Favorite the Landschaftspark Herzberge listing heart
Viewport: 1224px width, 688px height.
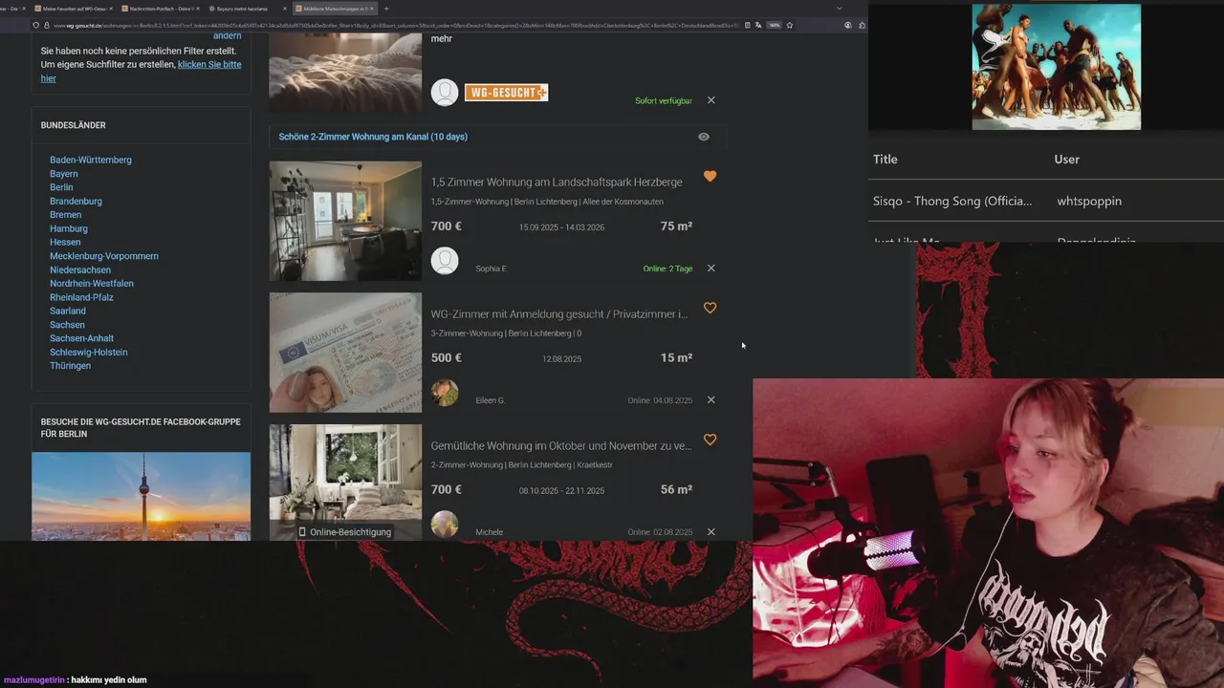tap(710, 177)
